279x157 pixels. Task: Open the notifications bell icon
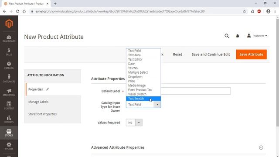pos(237,36)
